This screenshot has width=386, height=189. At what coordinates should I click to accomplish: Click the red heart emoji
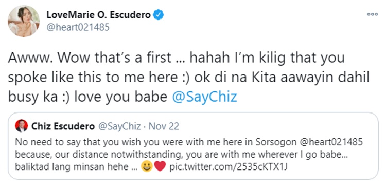[x=160, y=166]
